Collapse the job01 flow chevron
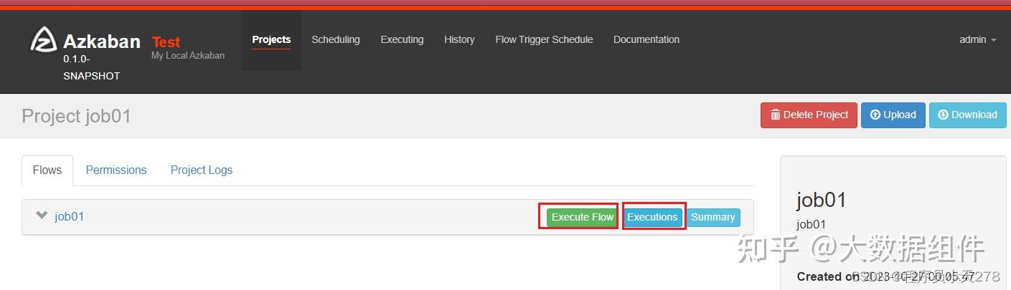Viewport: 1011px width, 290px height. tap(42, 216)
